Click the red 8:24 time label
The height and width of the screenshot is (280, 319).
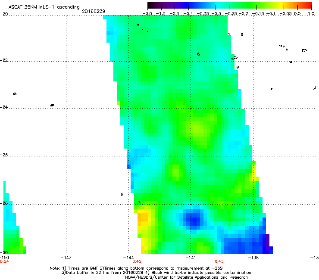(4, 261)
